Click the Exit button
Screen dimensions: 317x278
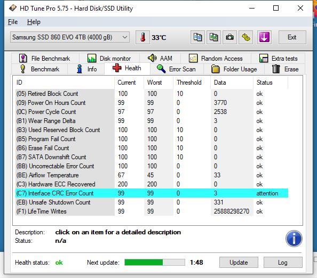click(292, 37)
